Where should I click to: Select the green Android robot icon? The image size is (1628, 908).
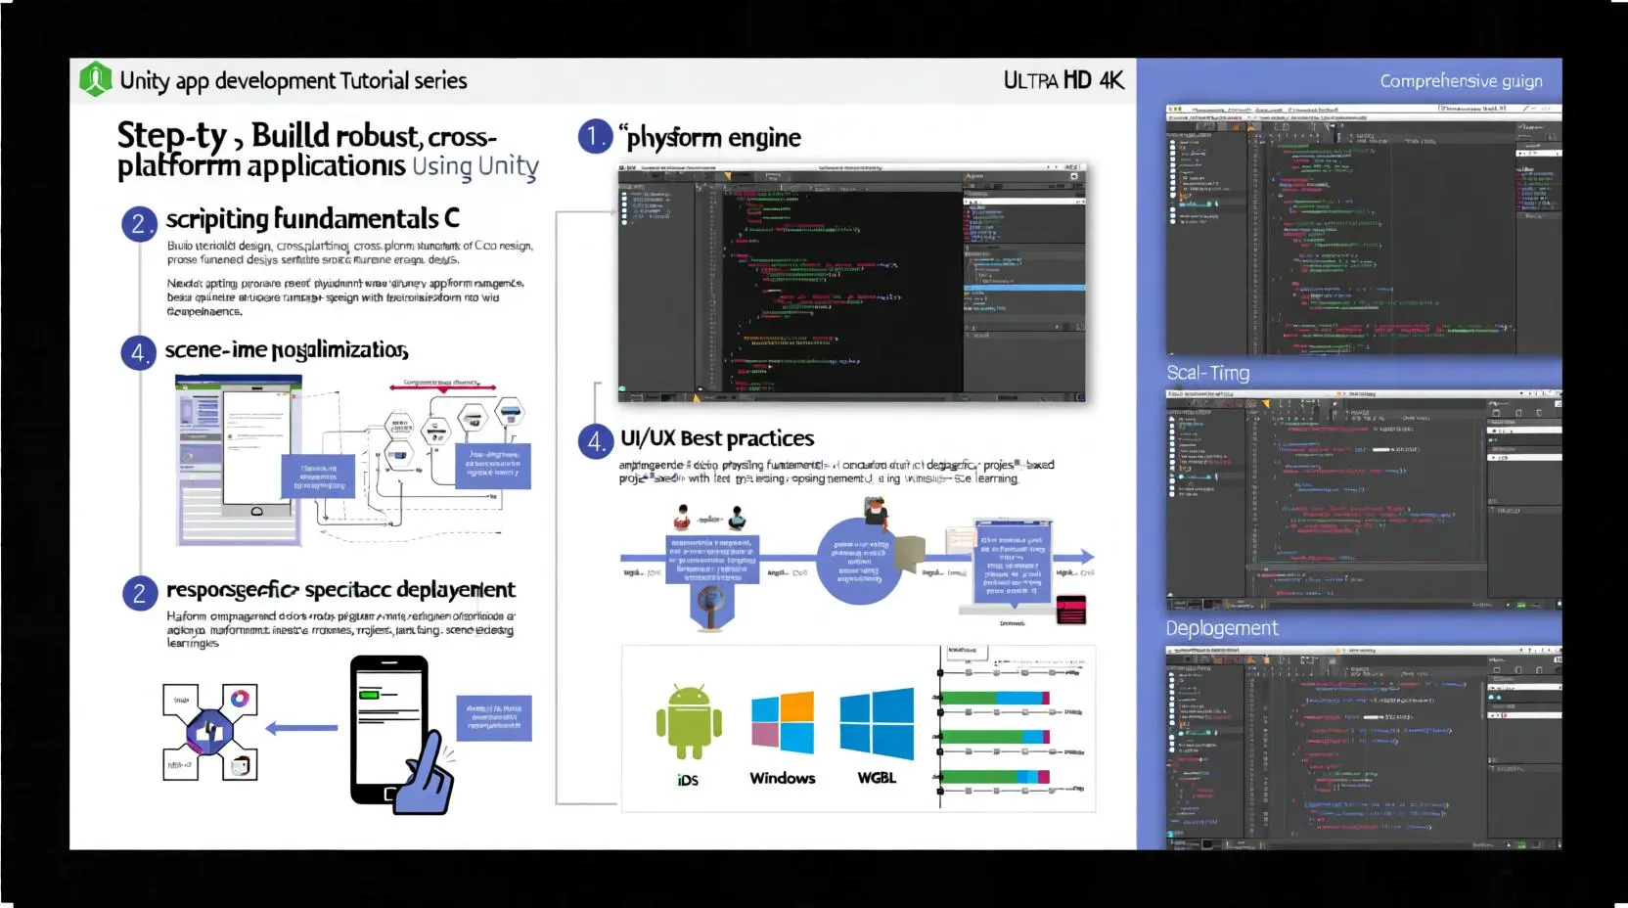click(x=689, y=723)
